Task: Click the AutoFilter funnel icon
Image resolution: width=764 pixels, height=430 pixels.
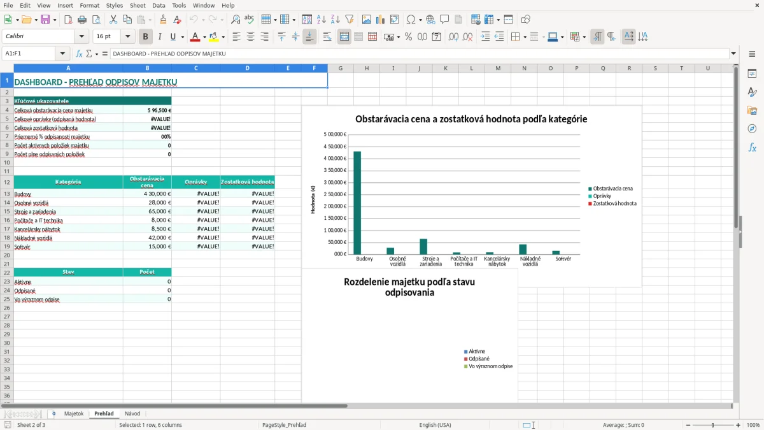Action: click(x=349, y=20)
